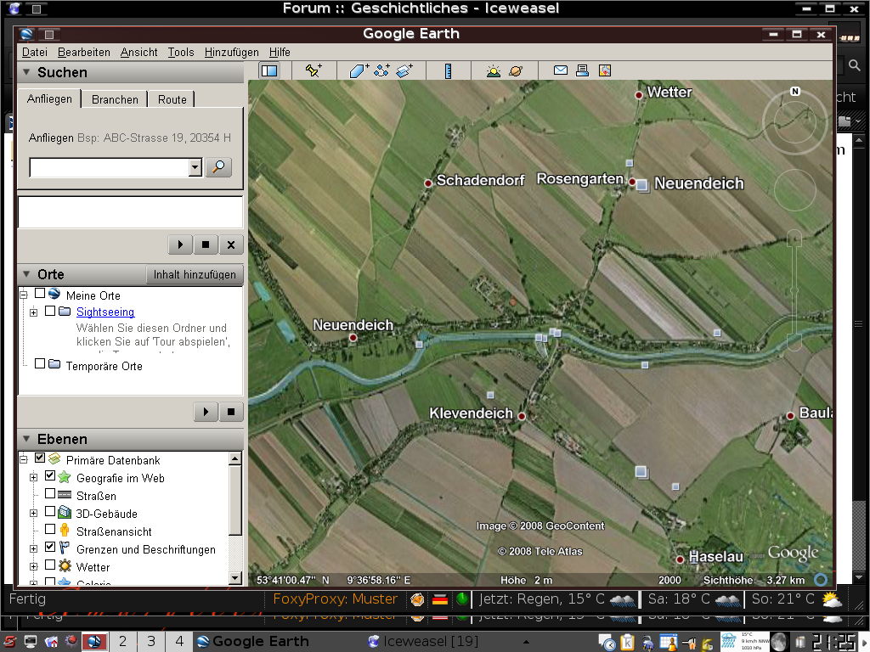Click the Haselau placemark dot
Screen dimensions: 870x652
680,559
